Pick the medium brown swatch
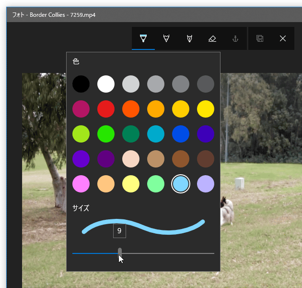 [181, 159]
